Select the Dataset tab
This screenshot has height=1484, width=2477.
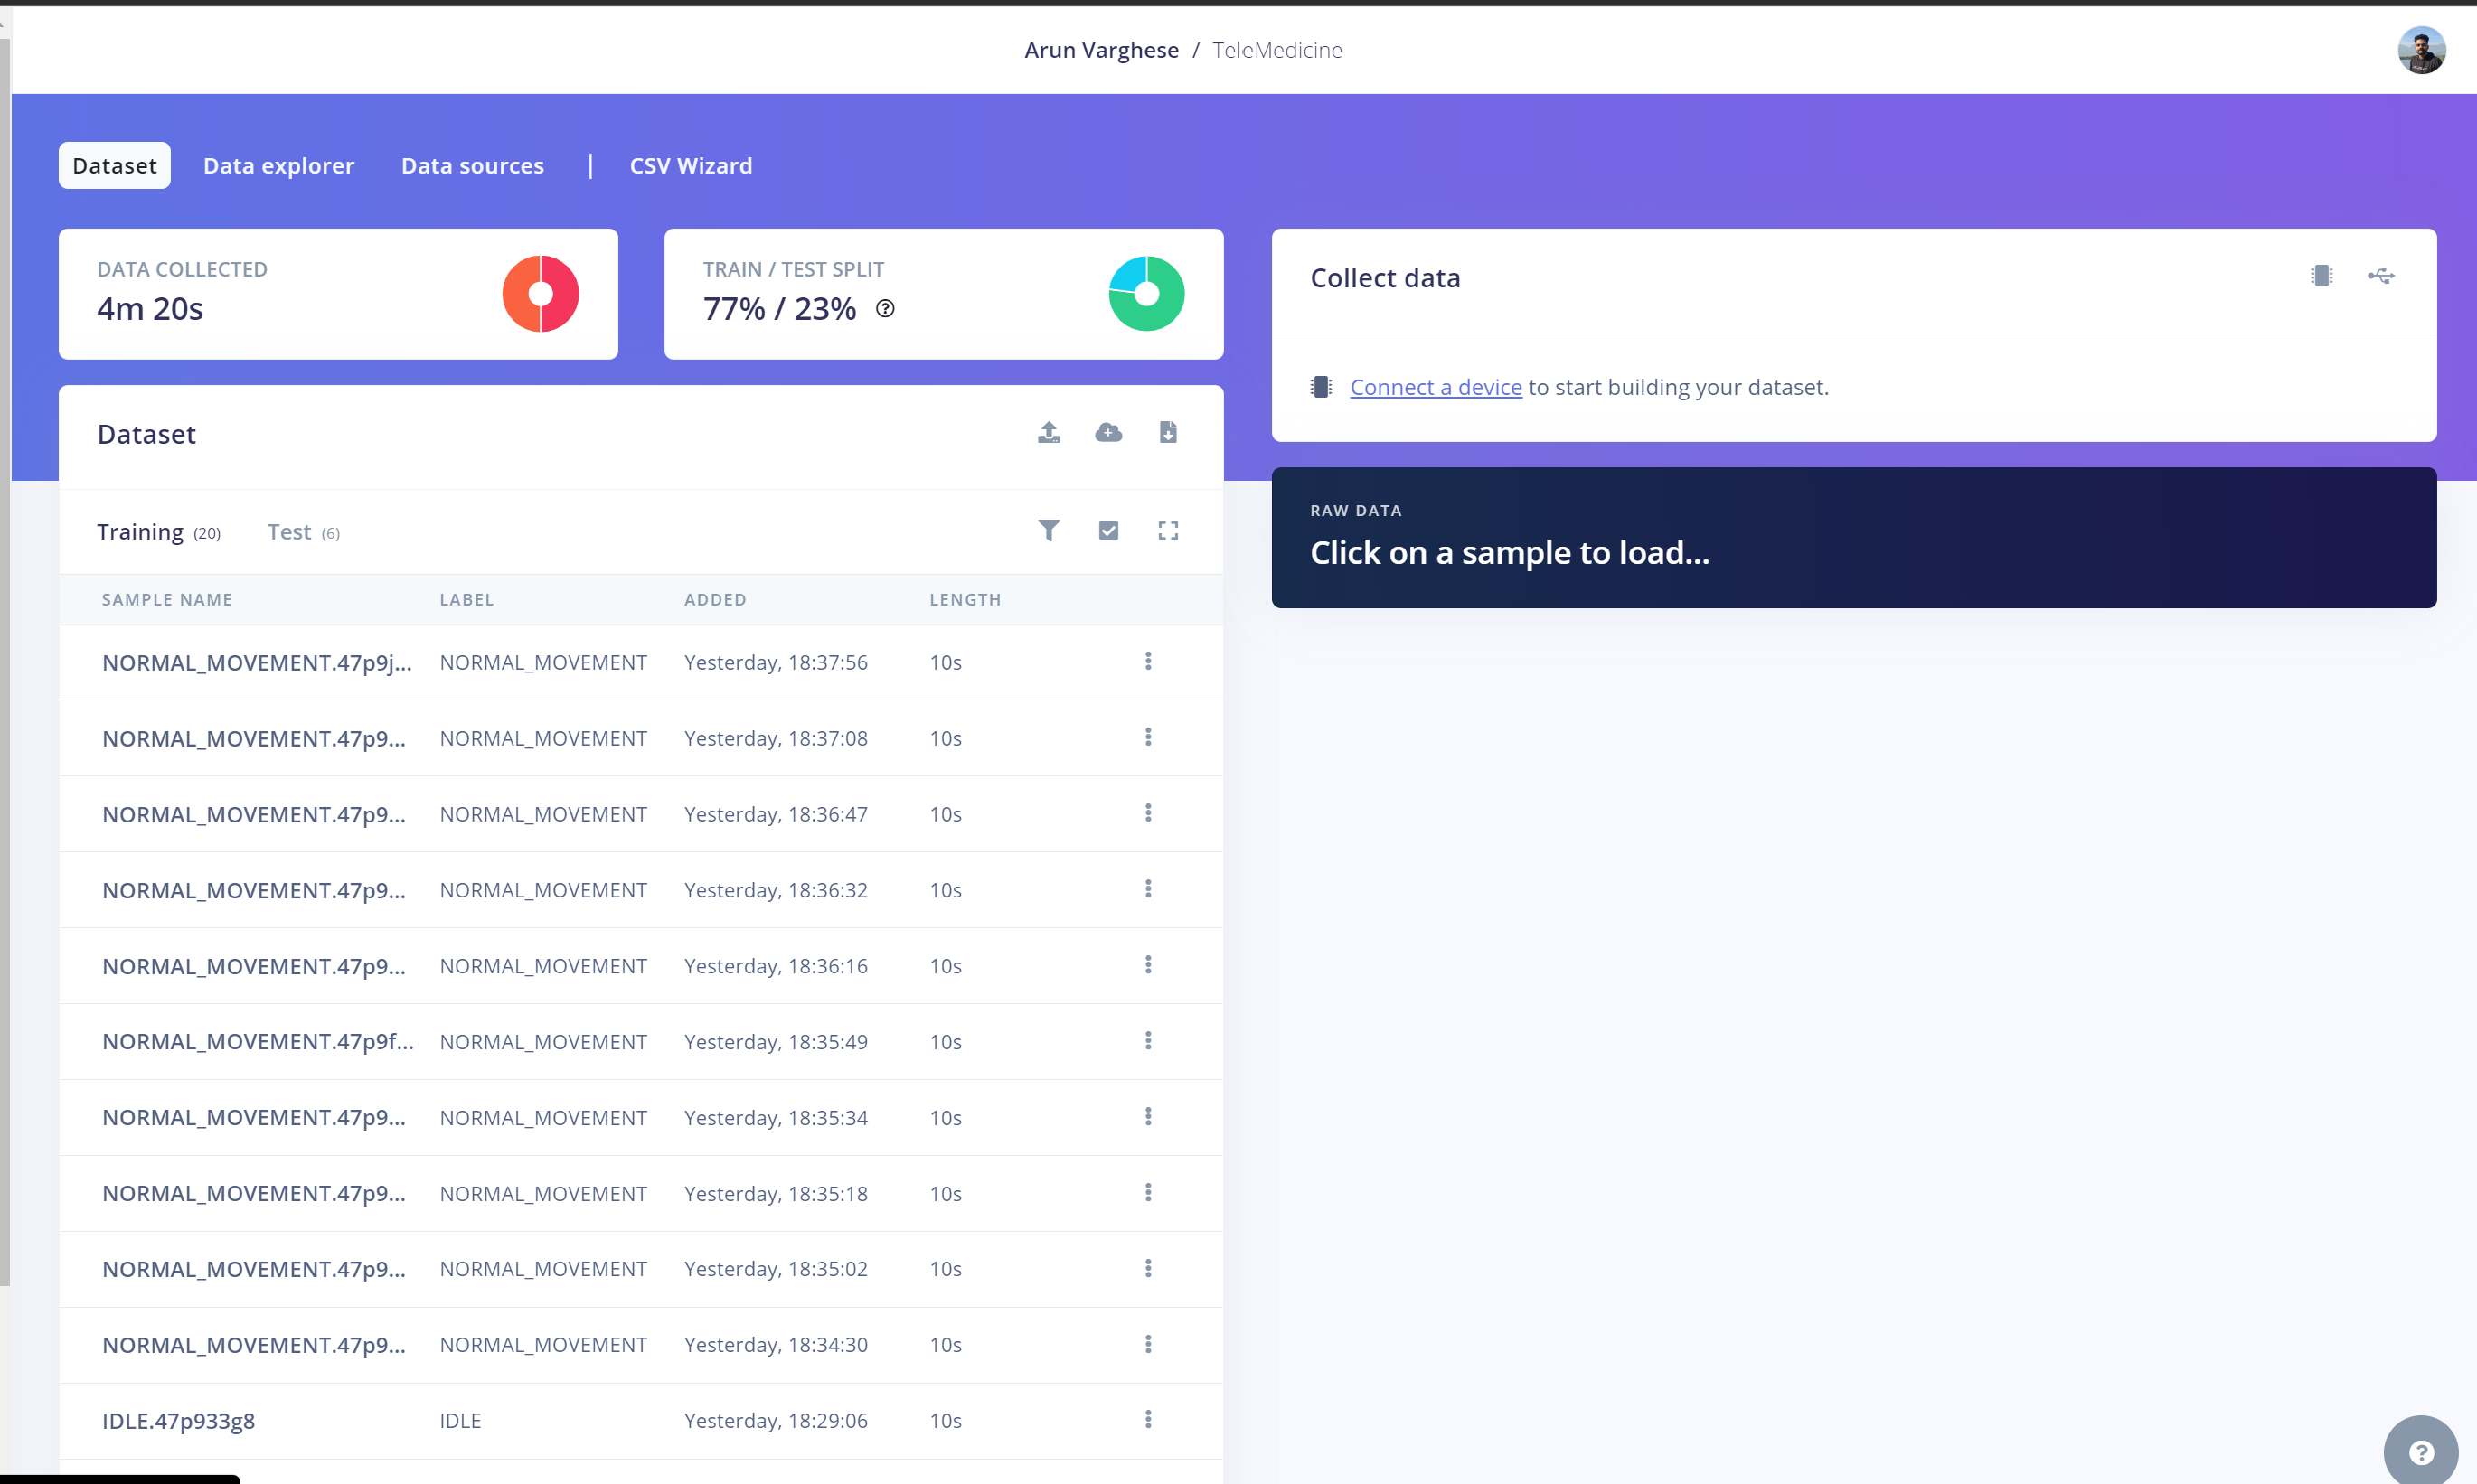[x=115, y=164]
